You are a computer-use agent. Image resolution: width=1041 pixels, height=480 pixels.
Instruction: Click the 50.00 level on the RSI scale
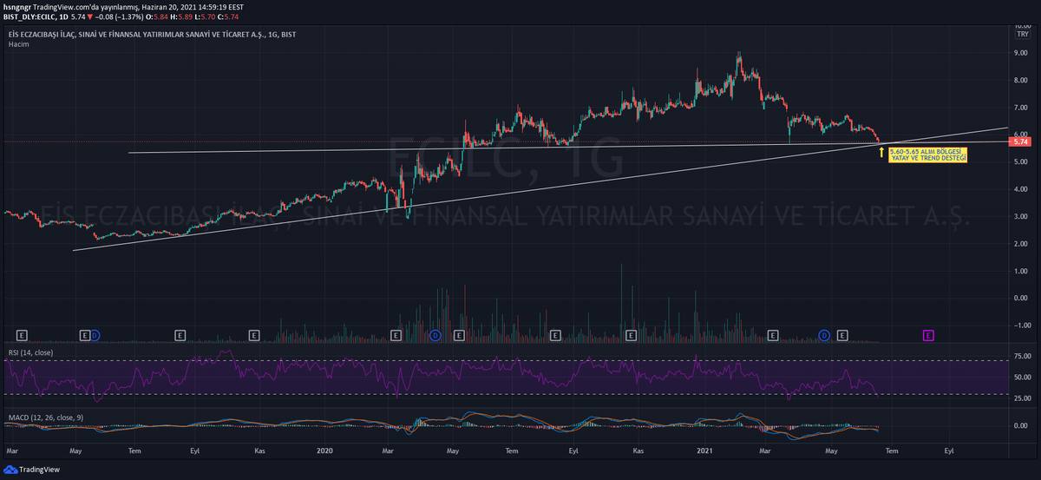coord(1021,378)
